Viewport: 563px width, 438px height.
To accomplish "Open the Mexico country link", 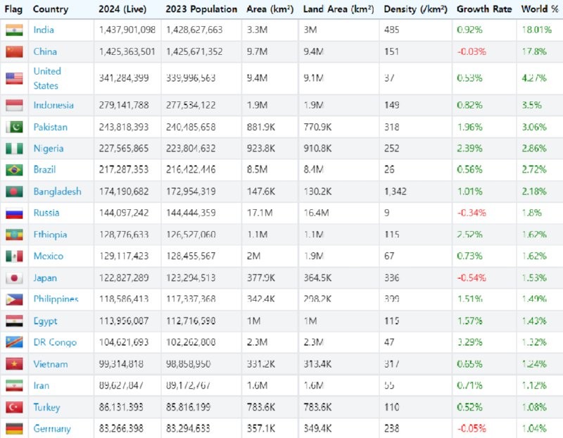I will tap(49, 256).
